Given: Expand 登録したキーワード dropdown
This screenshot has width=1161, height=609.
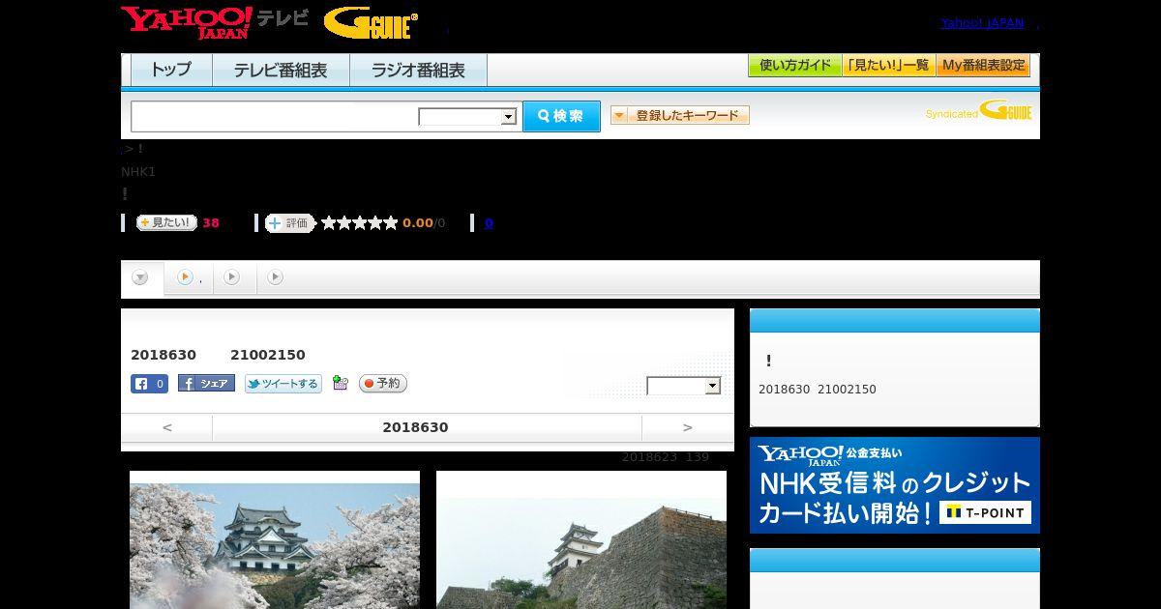Looking at the screenshot, I should click(x=680, y=115).
